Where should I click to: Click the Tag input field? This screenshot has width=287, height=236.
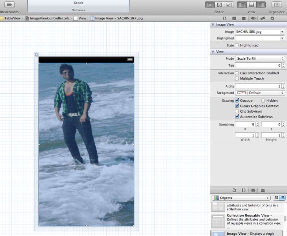tap(258, 65)
